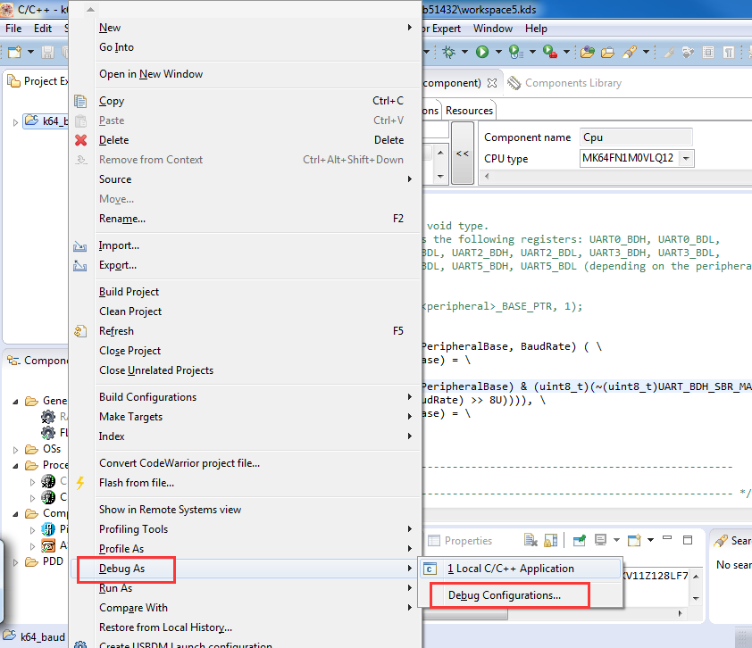Click the maximize view icon in the console panel

(688, 540)
